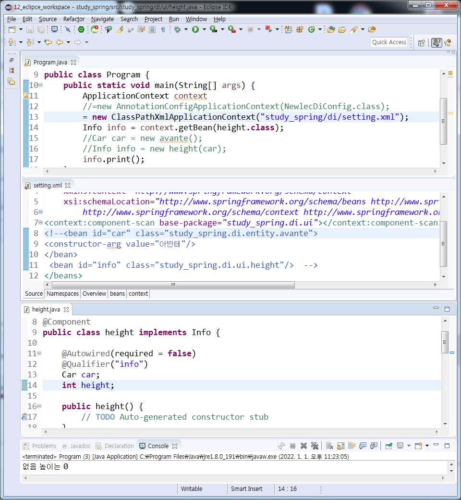Open the Declaration view tab
This screenshot has width=461, height=500.
pyautogui.click(x=115, y=446)
